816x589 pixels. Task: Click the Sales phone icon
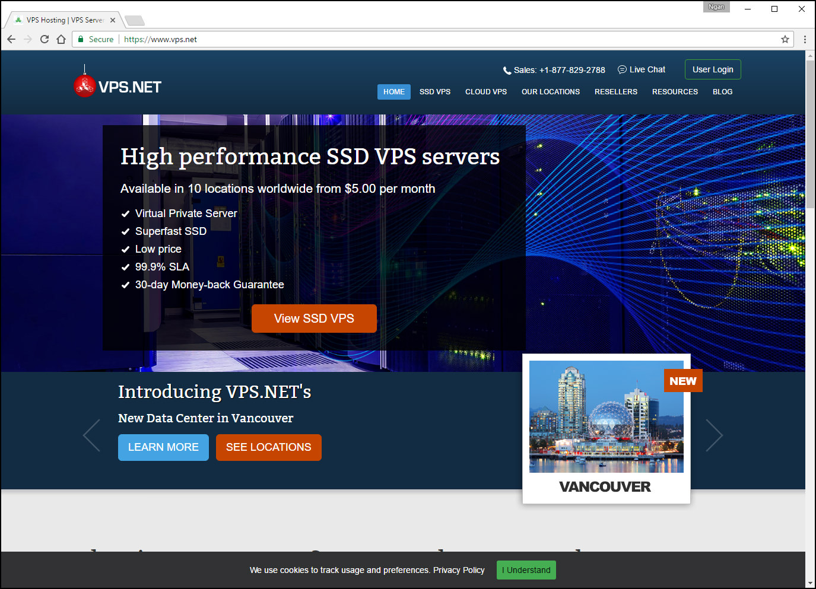click(507, 71)
